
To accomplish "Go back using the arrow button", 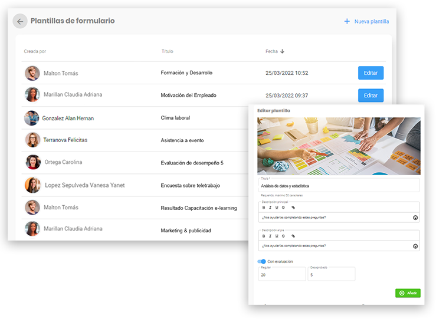I will [x=20, y=21].
